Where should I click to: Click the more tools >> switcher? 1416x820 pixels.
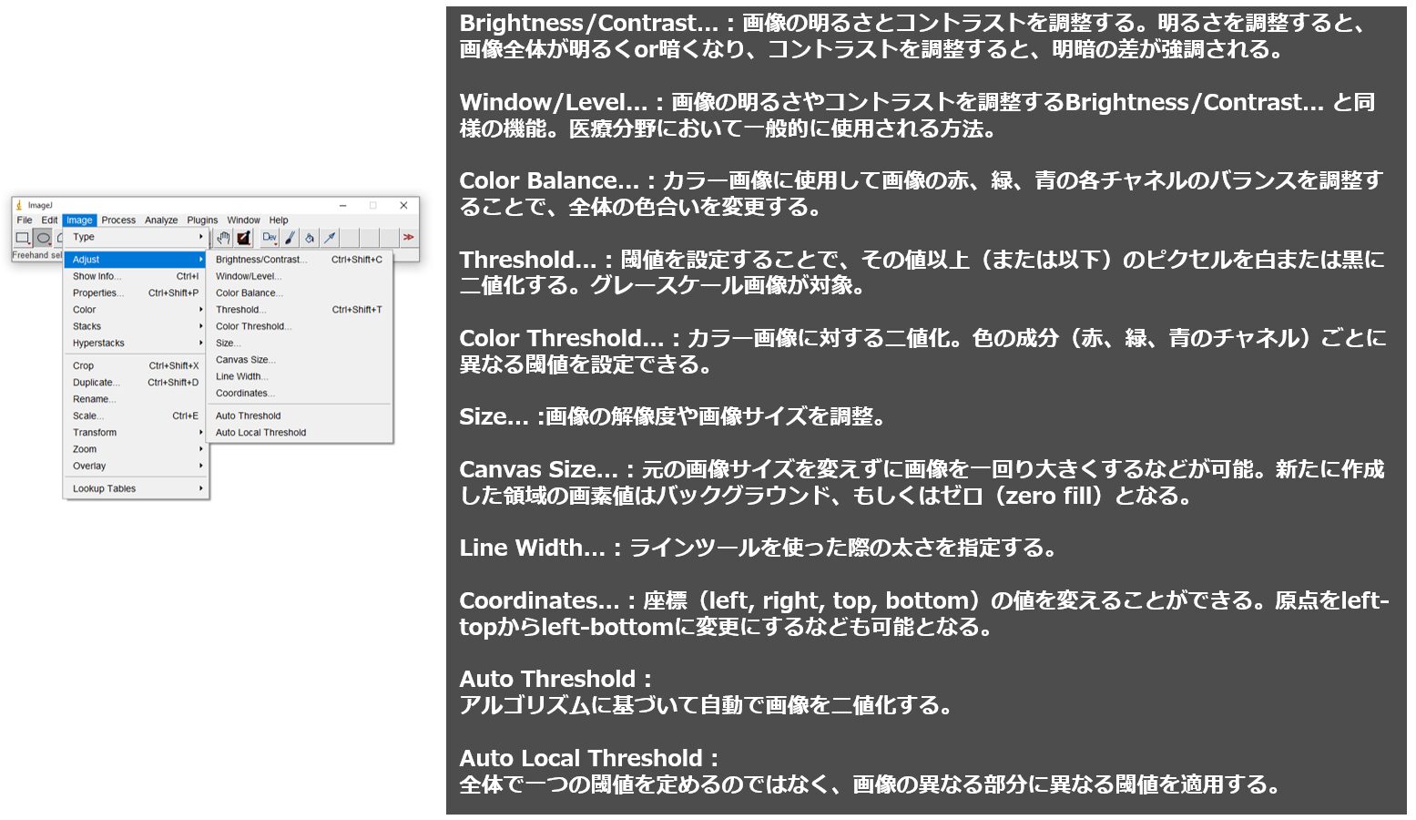click(409, 238)
